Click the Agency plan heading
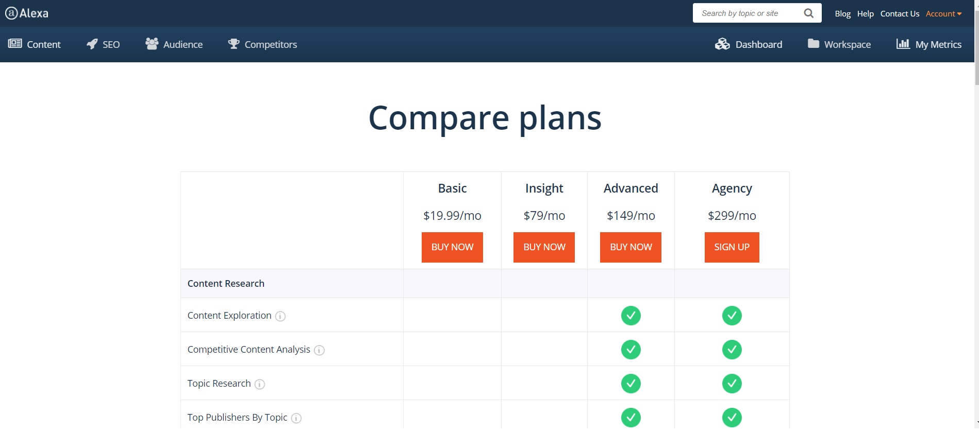The image size is (979, 432). [732, 189]
